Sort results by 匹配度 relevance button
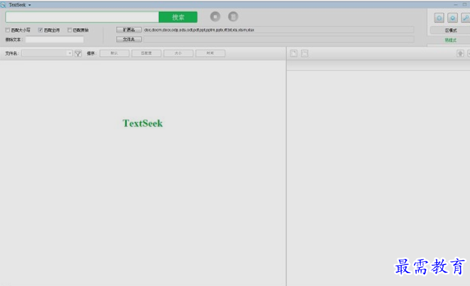 coord(146,53)
